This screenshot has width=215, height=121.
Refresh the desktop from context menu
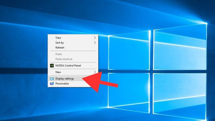click(x=60, y=48)
